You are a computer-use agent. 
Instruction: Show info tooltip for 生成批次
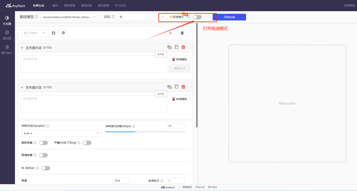pos(162,181)
